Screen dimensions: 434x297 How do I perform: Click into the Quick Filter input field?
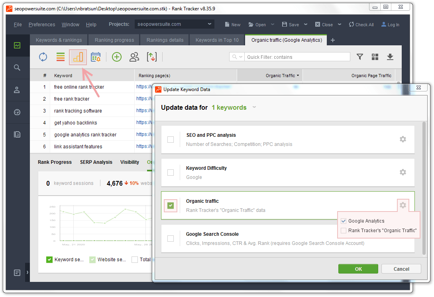coord(297,57)
